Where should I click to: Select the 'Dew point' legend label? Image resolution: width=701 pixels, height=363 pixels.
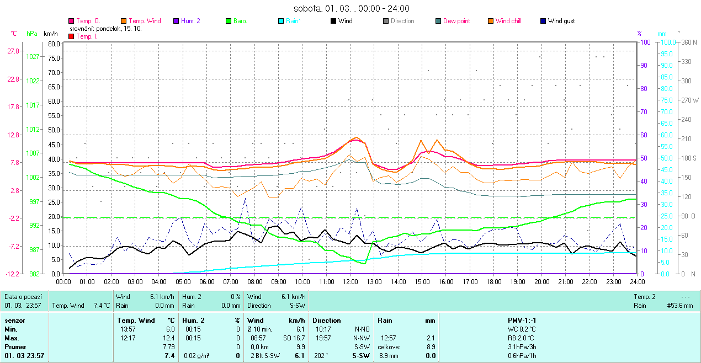coord(456,21)
